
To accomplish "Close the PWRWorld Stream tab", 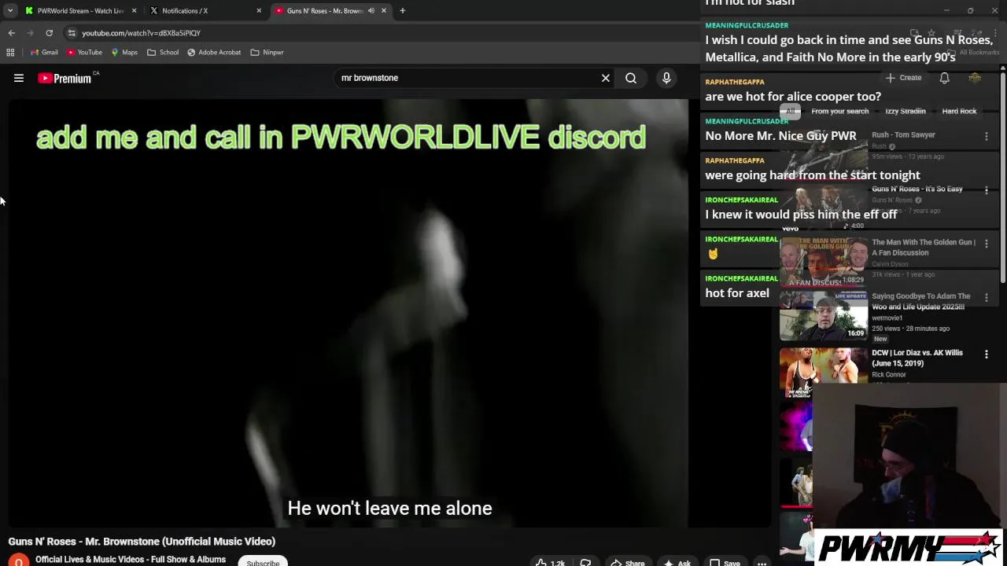I will coord(134,11).
